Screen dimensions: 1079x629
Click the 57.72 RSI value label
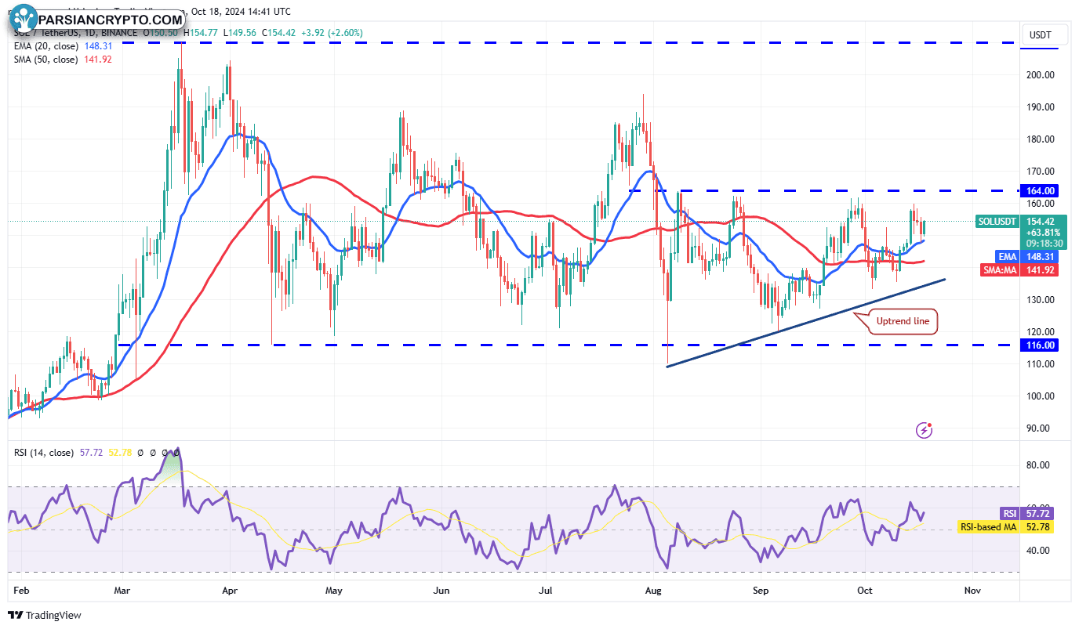click(x=1037, y=514)
